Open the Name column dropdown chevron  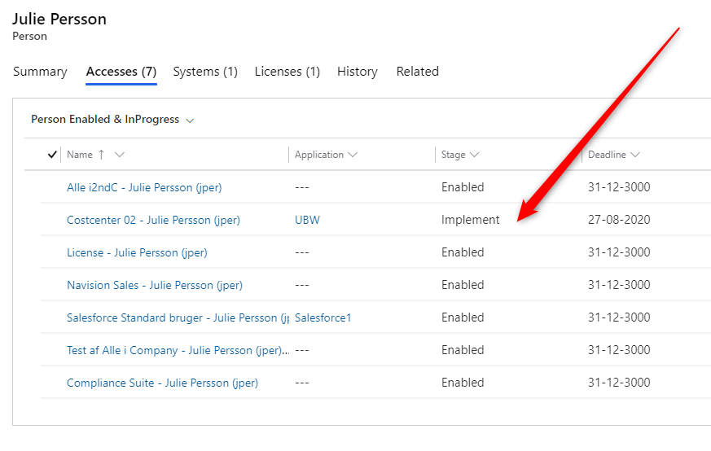pyautogui.click(x=120, y=155)
